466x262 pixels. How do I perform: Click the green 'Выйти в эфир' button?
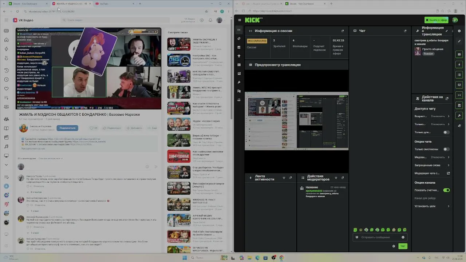click(437, 20)
